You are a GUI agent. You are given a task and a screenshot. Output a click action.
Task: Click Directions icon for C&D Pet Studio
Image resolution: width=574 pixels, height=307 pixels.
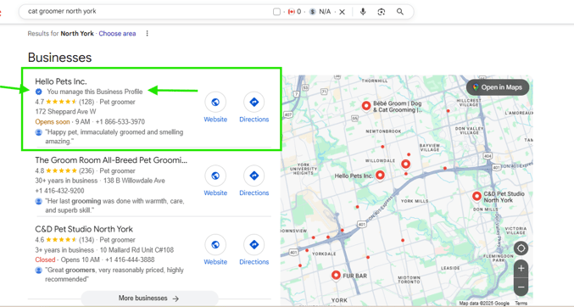coord(254,244)
